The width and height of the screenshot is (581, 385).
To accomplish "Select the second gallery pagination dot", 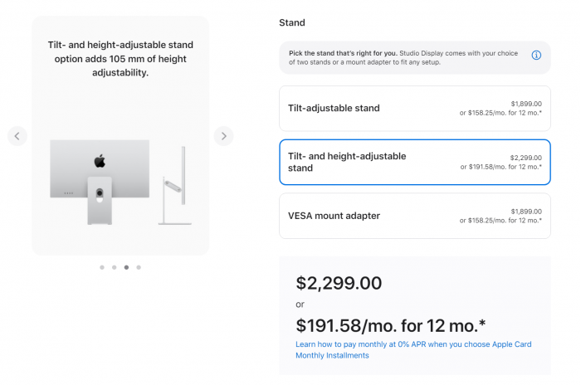I will (x=114, y=267).
